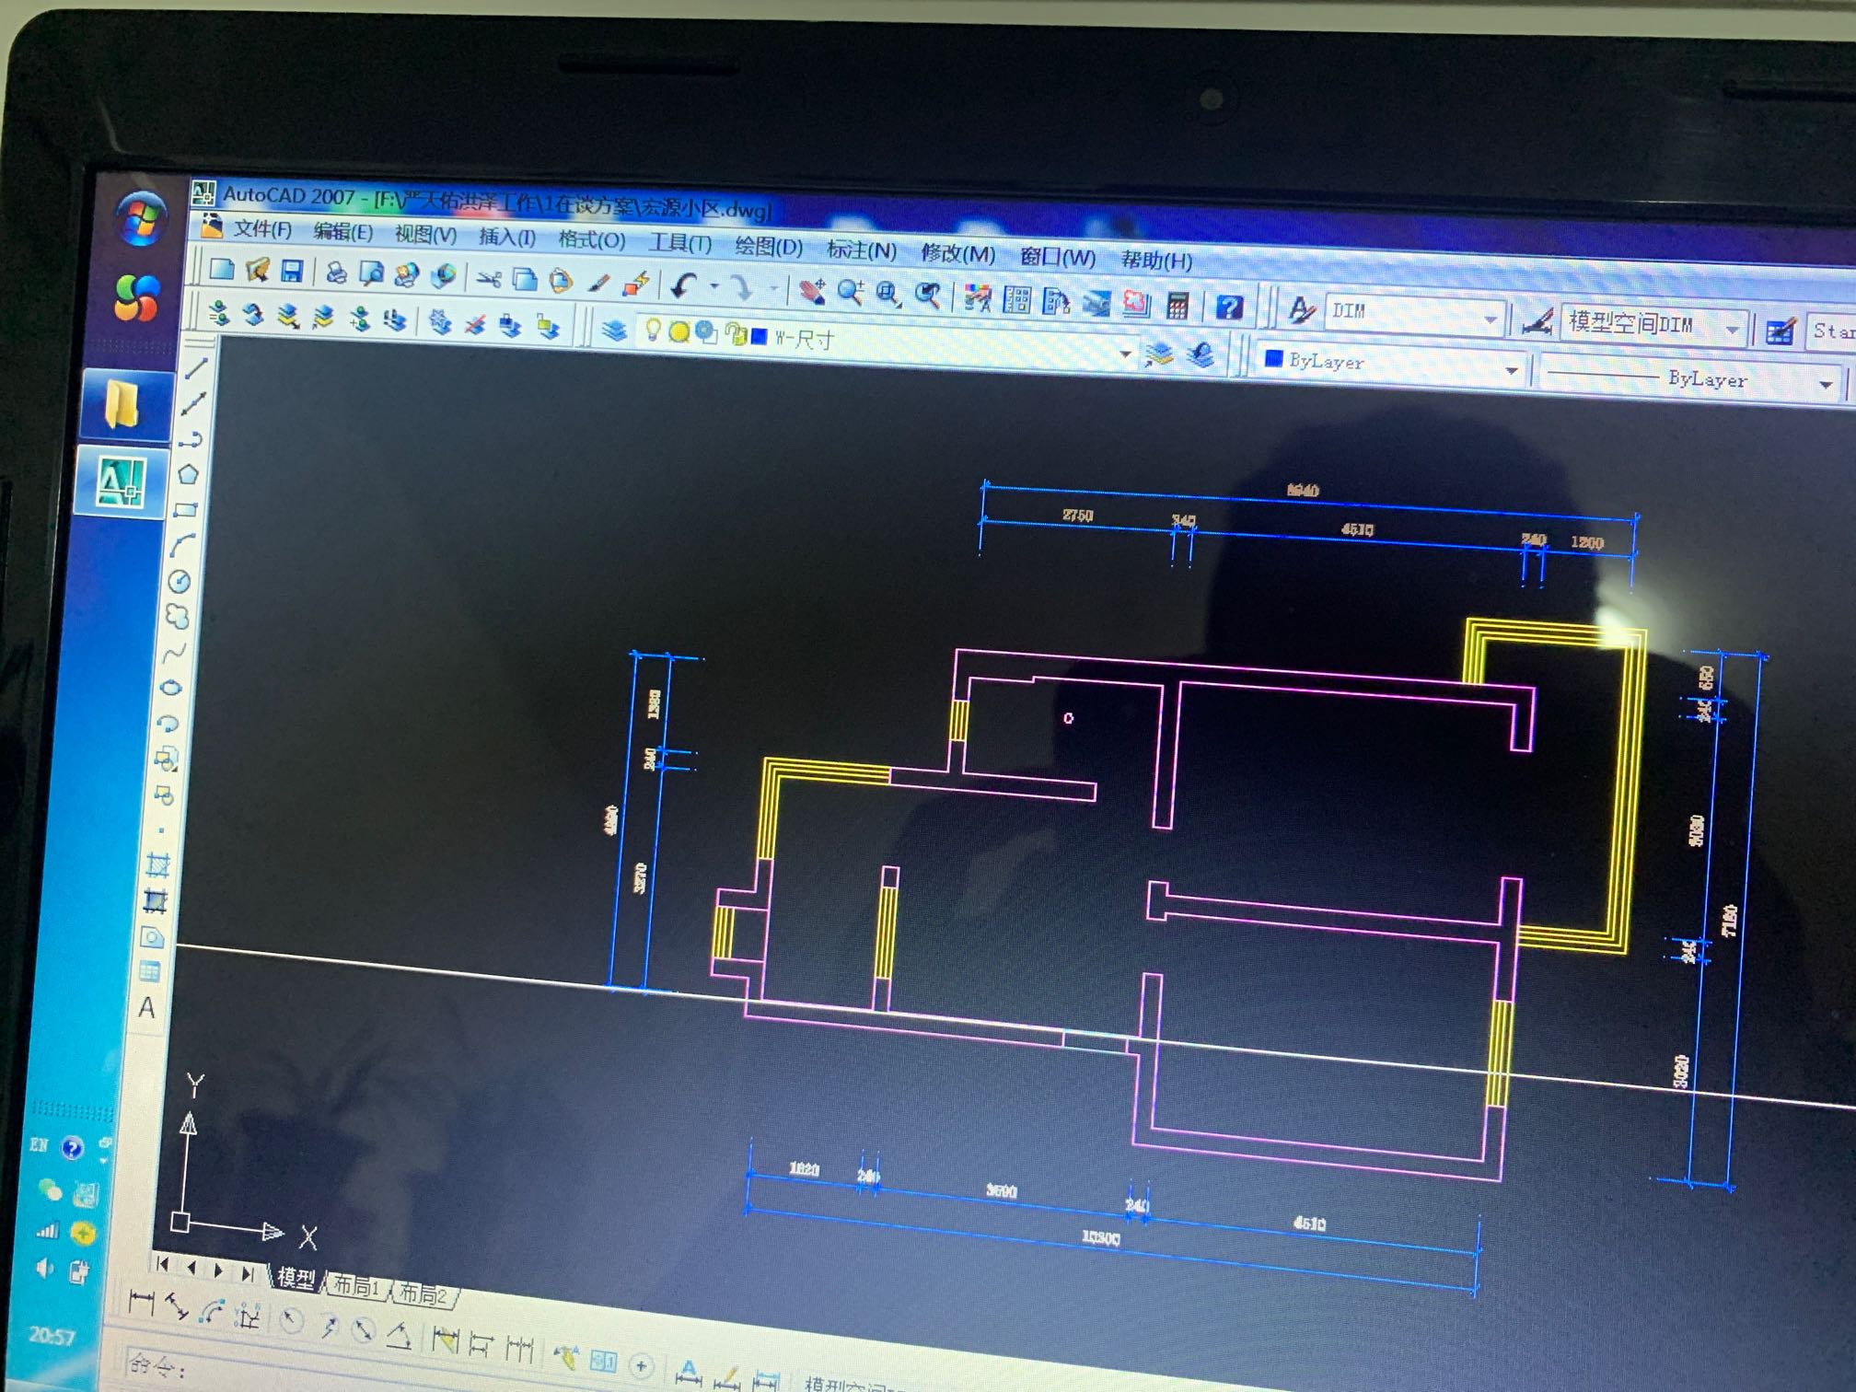Open the Layer Properties Manager icon
This screenshot has height=1392, width=1856.
click(x=614, y=329)
